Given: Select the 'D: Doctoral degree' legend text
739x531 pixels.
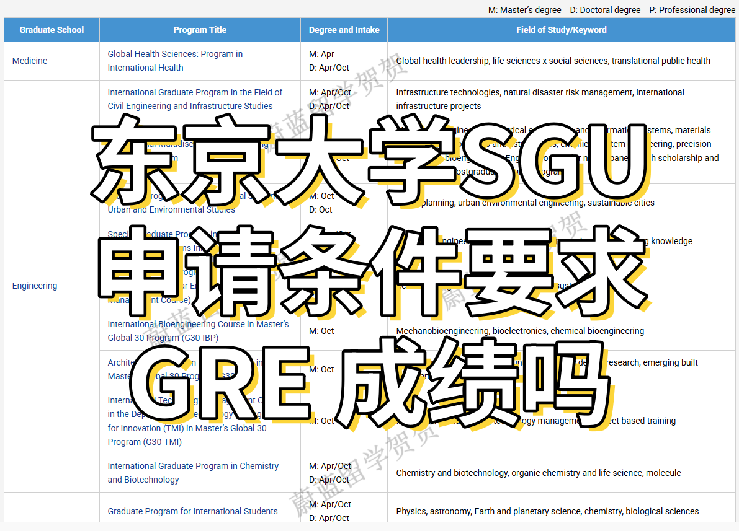Looking at the screenshot, I should pyautogui.click(x=605, y=10).
